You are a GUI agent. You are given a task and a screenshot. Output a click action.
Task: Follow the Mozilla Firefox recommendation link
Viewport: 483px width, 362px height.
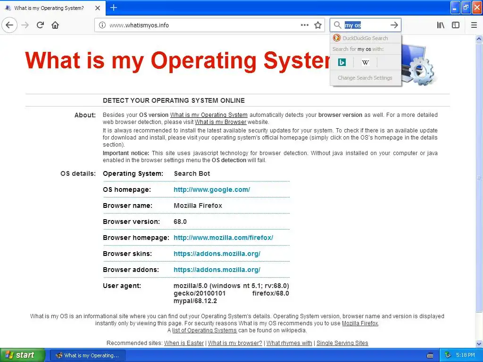coord(360,323)
